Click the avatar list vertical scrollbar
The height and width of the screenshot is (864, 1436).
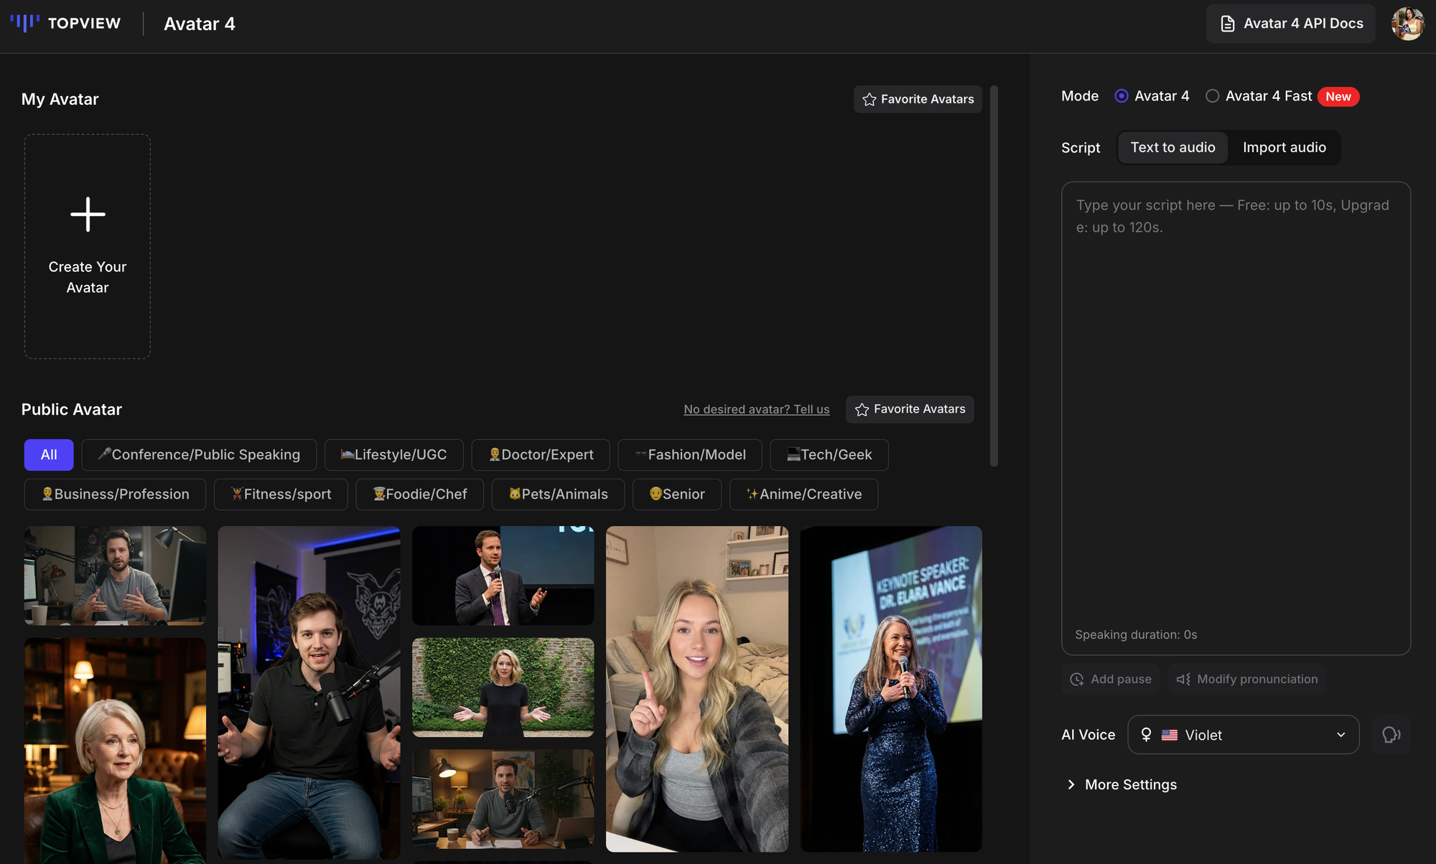[x=994, y=276]
